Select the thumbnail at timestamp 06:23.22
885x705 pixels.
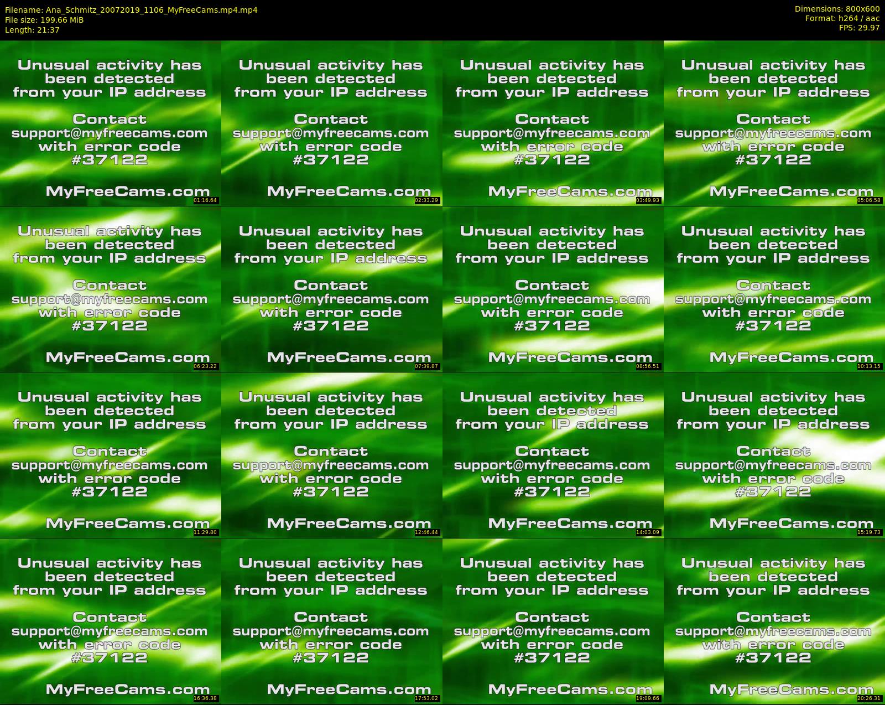click(x=111, y=289)
